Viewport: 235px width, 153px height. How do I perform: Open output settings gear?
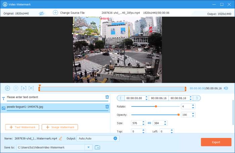(x=115, y=138)
